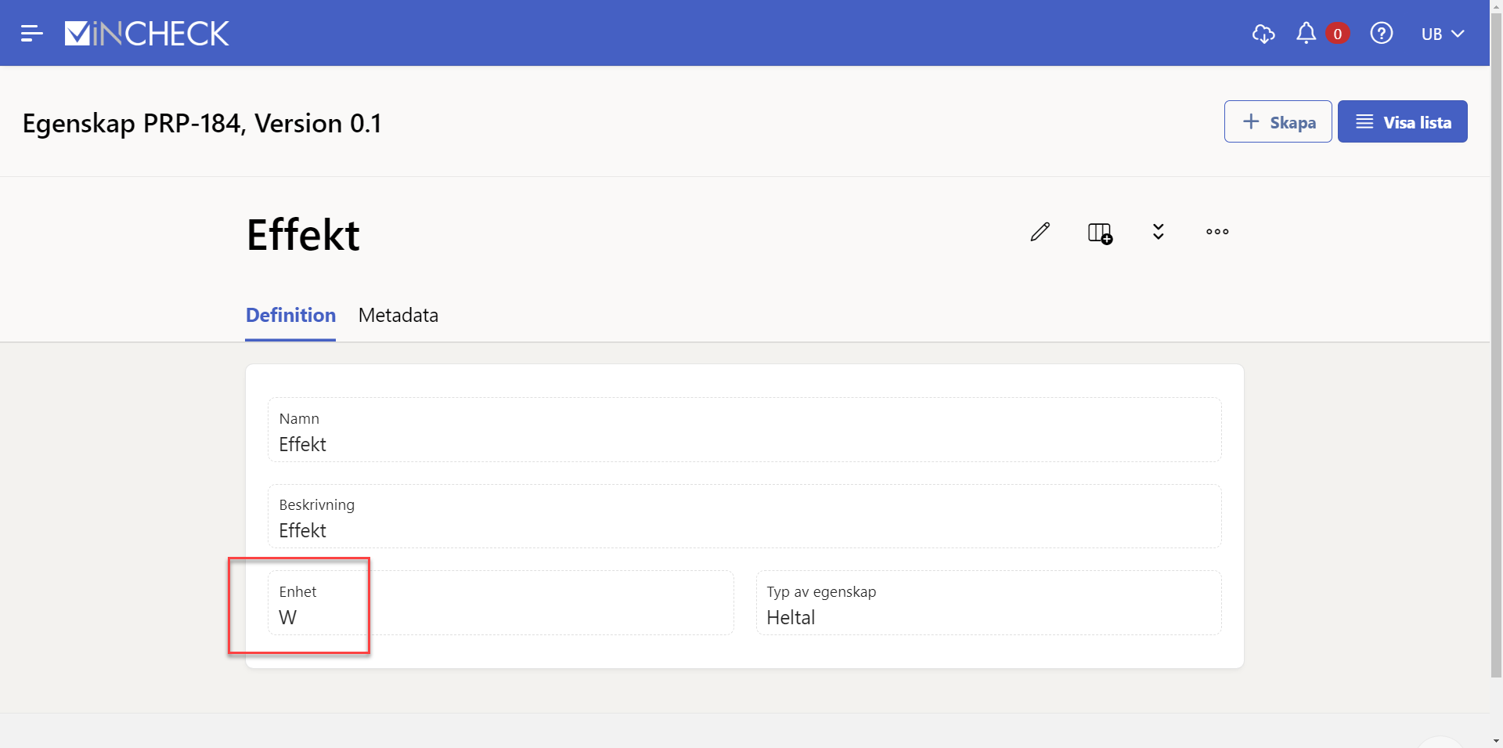Click the red notification count badge
This screenshot has height=748, width=1503.
click(1337, 34)
